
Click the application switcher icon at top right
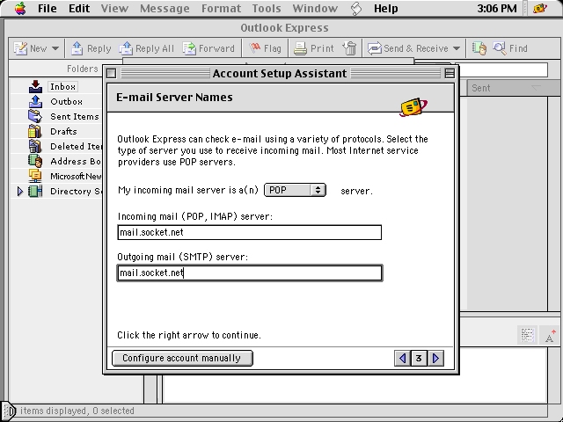pos(539,8)
